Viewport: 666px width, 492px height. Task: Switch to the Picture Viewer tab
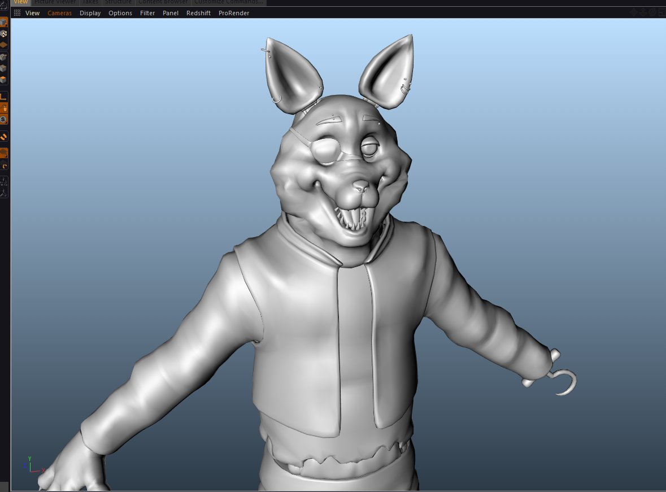55,2
